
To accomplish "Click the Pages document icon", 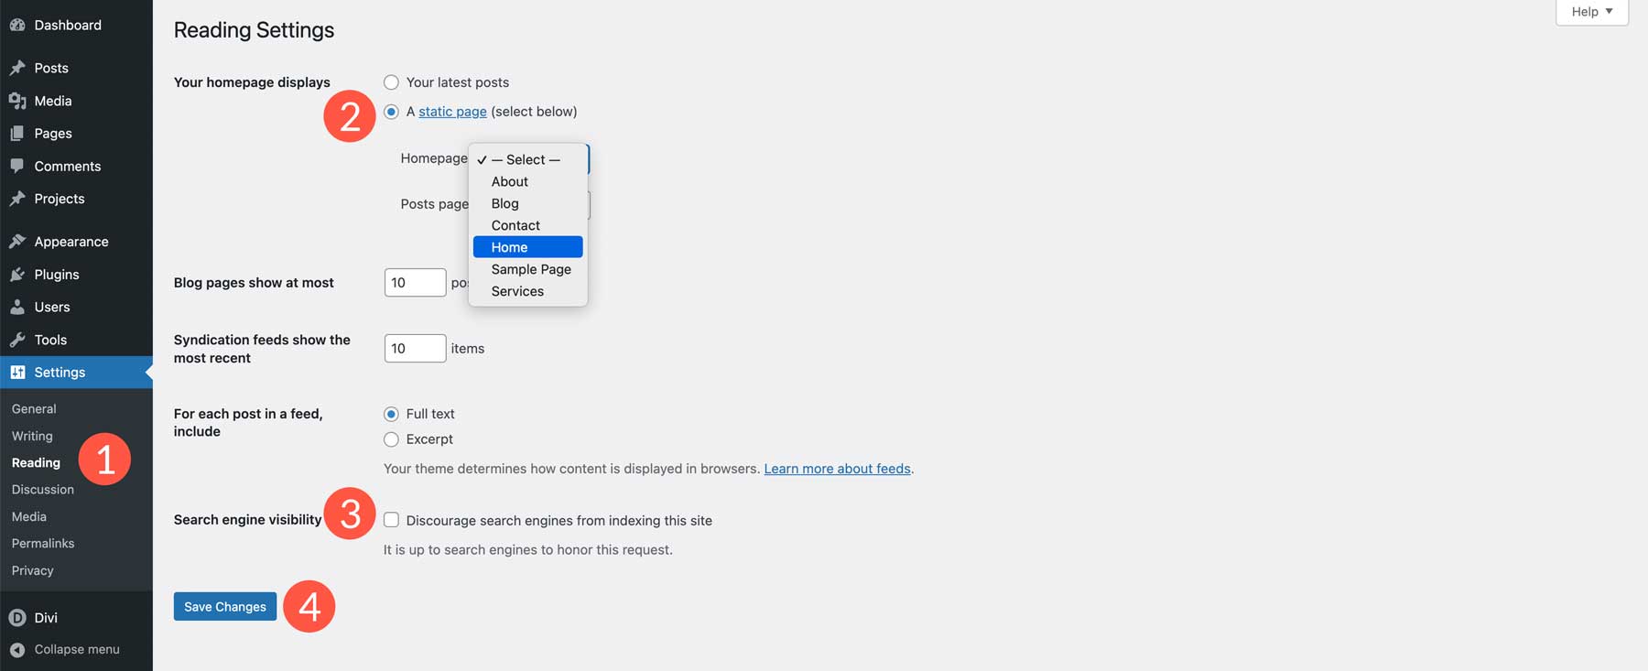I will coord(17,134).
